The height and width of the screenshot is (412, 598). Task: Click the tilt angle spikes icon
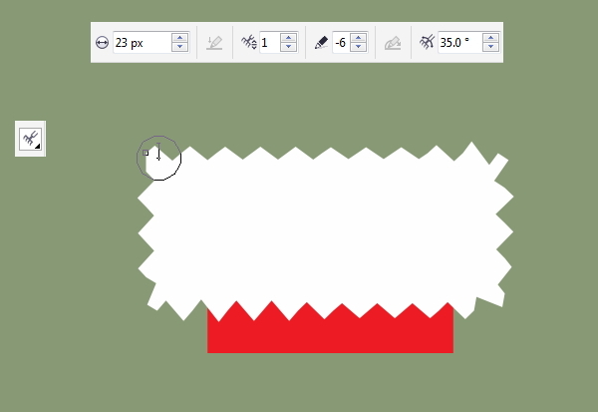(x=428, y=42)
